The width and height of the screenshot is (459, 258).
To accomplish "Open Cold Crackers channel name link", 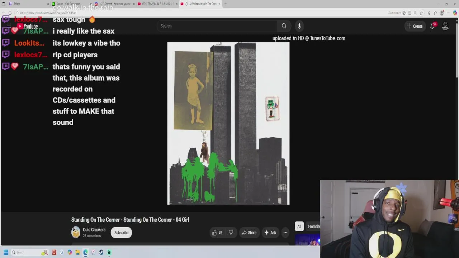I will [x=94, y=230].
